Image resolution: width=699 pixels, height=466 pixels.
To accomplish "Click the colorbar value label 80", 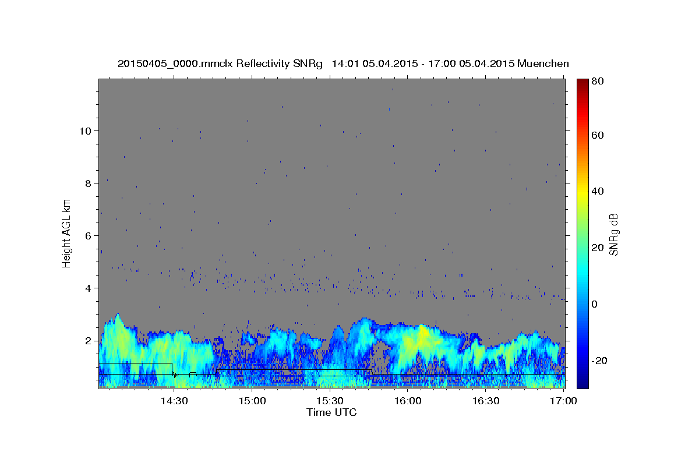I will (597, 82).
